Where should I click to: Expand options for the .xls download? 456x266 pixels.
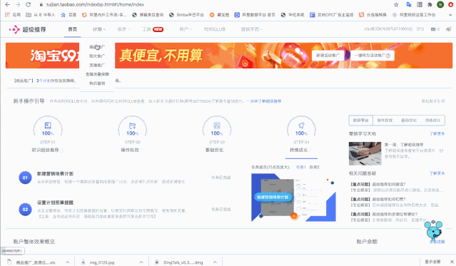click(68, 262)
